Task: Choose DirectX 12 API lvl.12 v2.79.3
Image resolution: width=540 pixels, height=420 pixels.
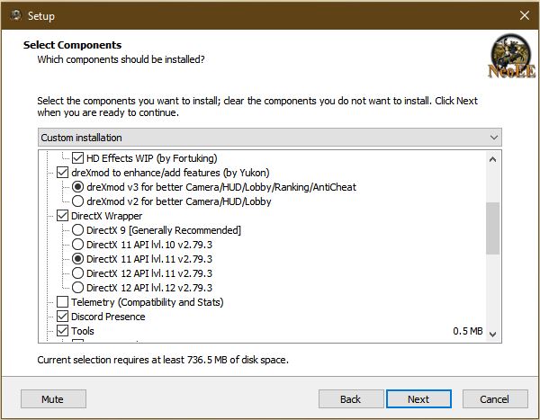Action: pos(77,288)
